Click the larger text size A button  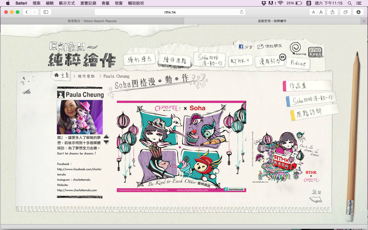tap(321, 12)
